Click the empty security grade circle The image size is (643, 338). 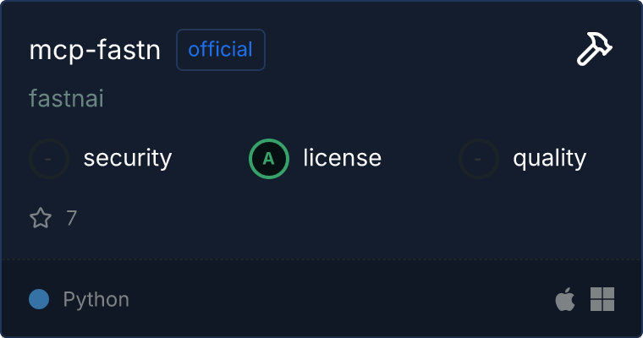49,158
